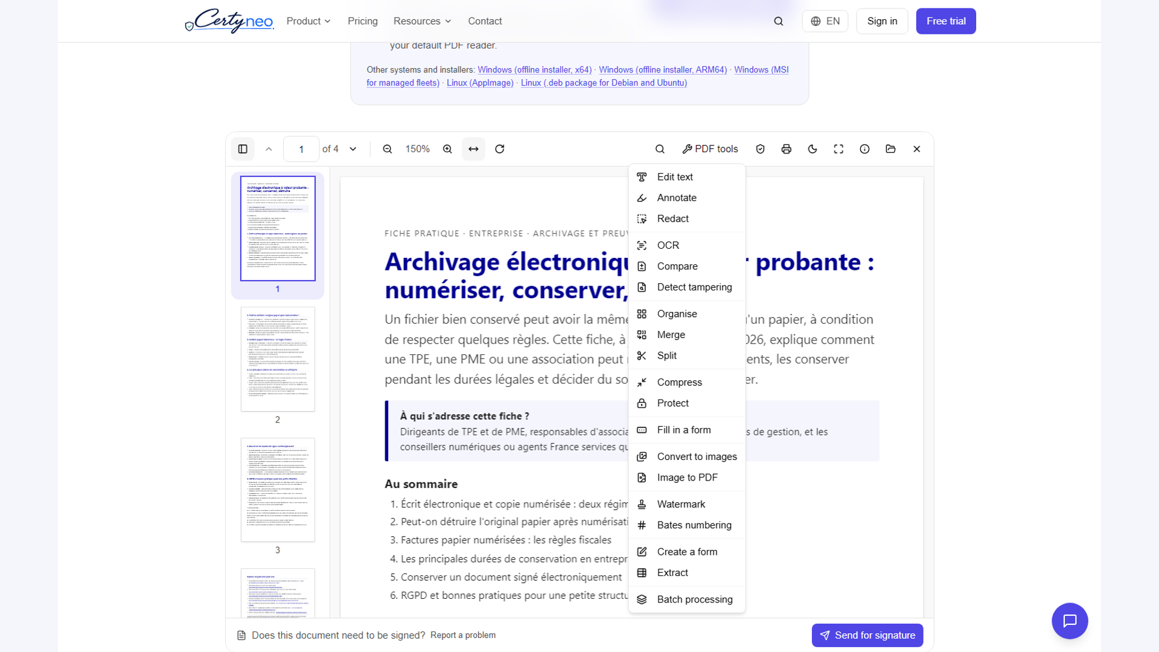This screenshot has height=652, width=1159.
Task: Choose Compress in tools menu
Action: 687,382
